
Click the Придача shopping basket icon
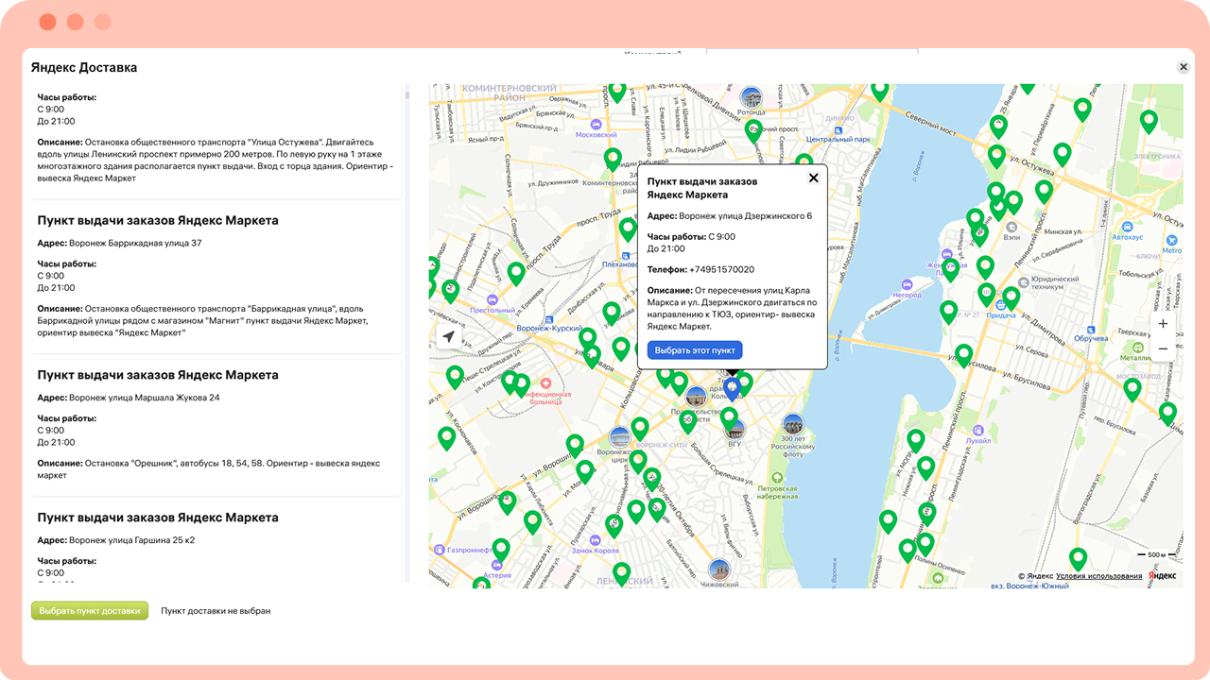point(999,304)
